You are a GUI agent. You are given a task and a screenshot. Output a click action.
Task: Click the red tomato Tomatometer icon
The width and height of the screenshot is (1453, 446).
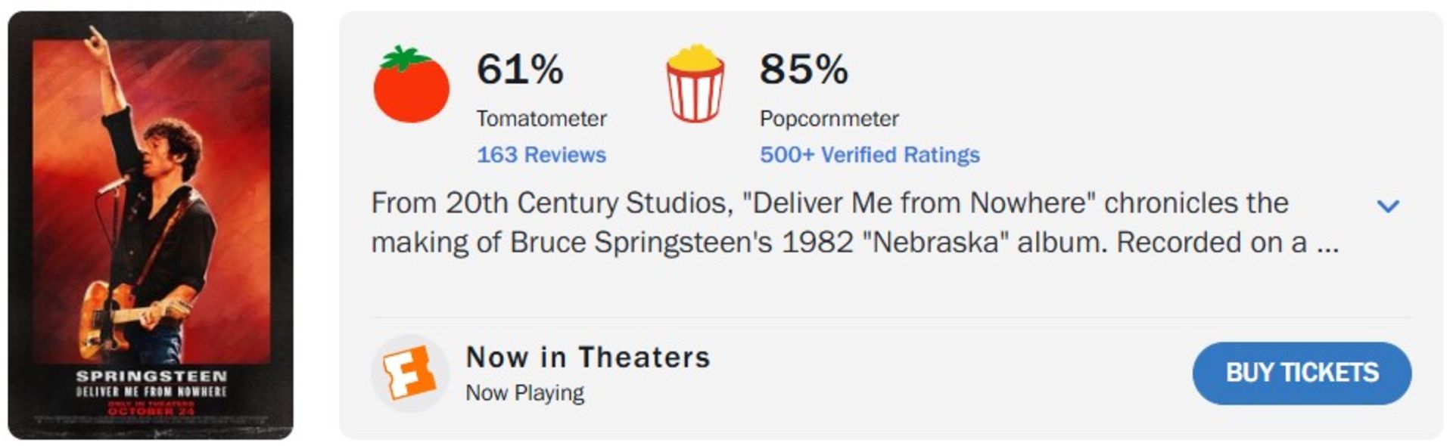coord(411,85)
